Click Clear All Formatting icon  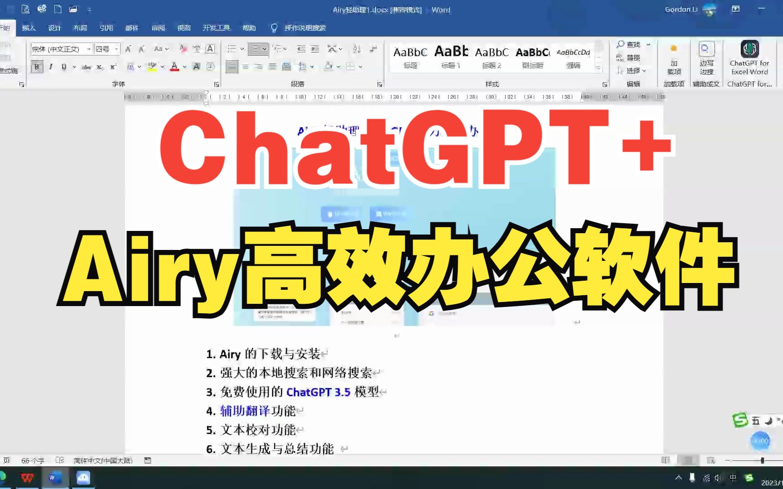pos(183,49)
